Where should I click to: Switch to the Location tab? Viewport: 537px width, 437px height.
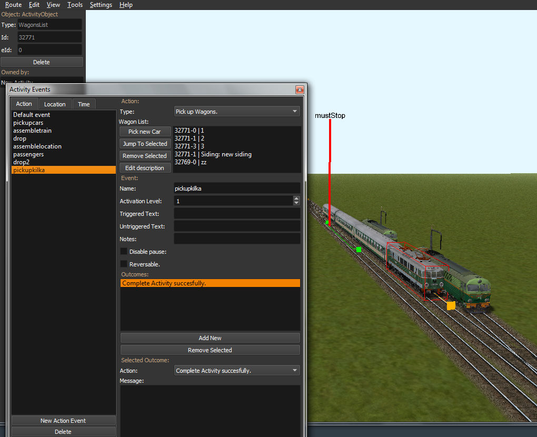point(55,104)
